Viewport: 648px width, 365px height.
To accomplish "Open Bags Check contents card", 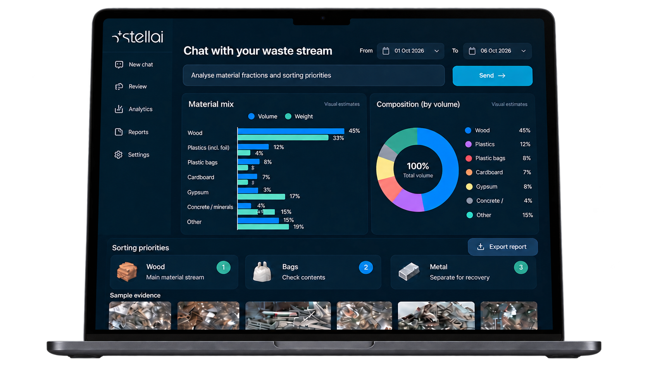I will pyautogui.click(x=313, y=272).
